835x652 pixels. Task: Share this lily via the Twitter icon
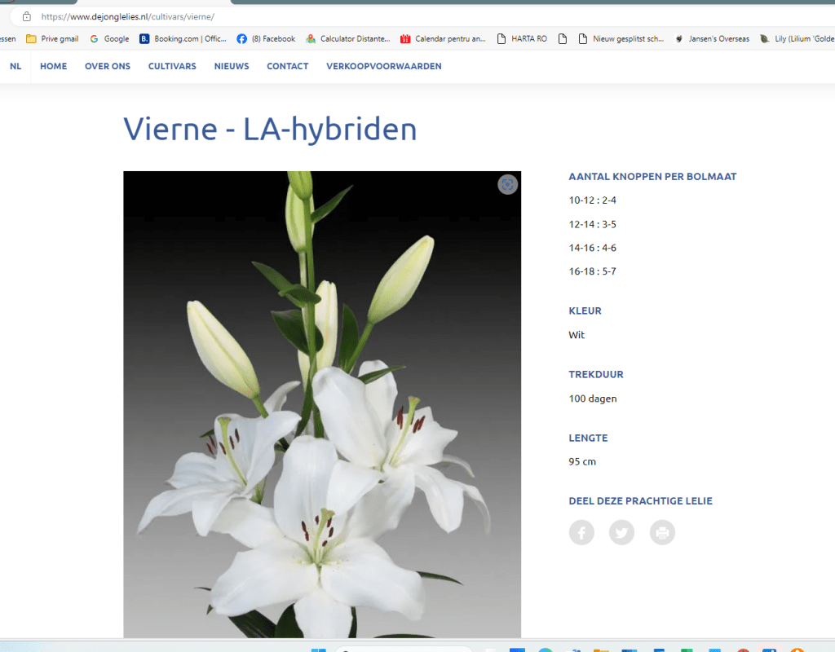click(621, 533)
